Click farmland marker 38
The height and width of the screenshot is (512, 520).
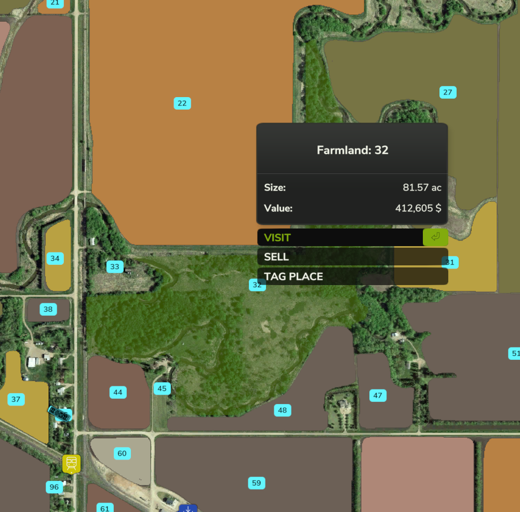pos(48,309)
